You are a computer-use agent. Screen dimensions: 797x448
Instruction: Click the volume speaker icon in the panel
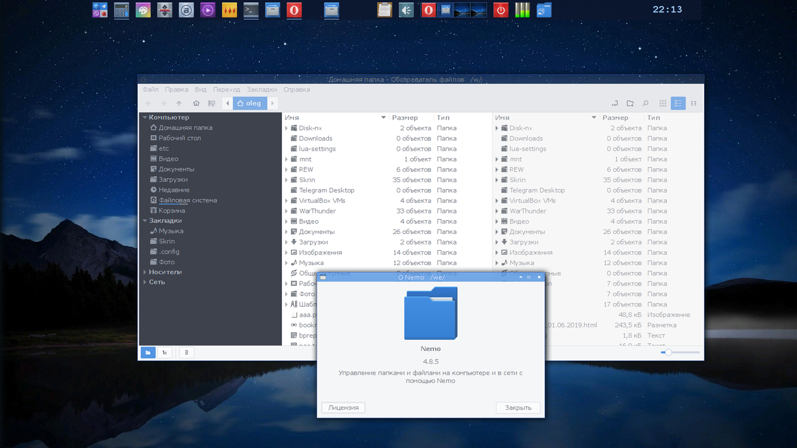pos(407,10)
